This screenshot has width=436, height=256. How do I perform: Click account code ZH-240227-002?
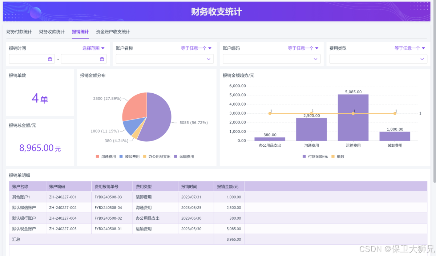pos(63,208)
